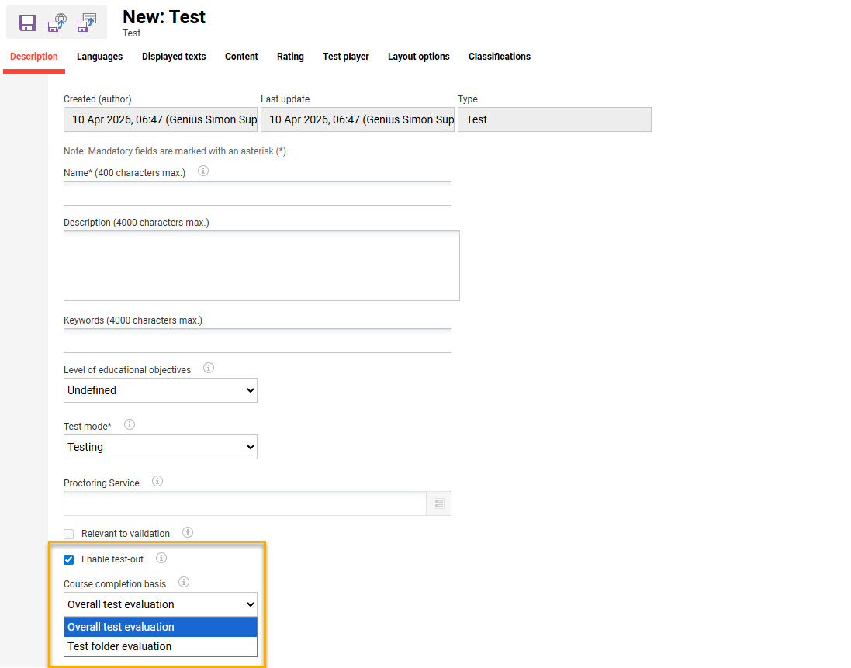View Level of educational objectives info icon
Image resolution: width=851 pixels, height=668 pixels.
208,368
